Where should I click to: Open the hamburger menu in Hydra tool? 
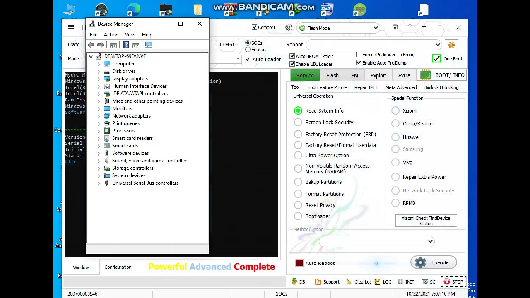pyautogui.click(x=71, y=27)
